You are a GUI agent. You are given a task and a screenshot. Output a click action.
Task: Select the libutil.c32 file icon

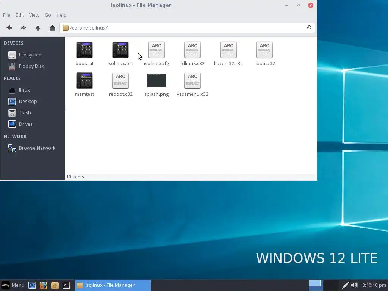pyautogui.click(x=264, y=50)
